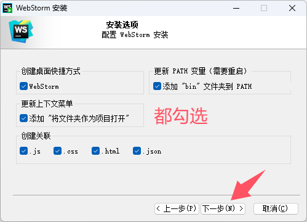Cancel installation with 取消(C) button
307x222 pixels.
pos(276,208)
